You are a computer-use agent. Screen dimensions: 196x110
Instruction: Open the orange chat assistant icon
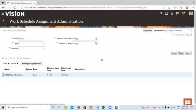(187, 102)
